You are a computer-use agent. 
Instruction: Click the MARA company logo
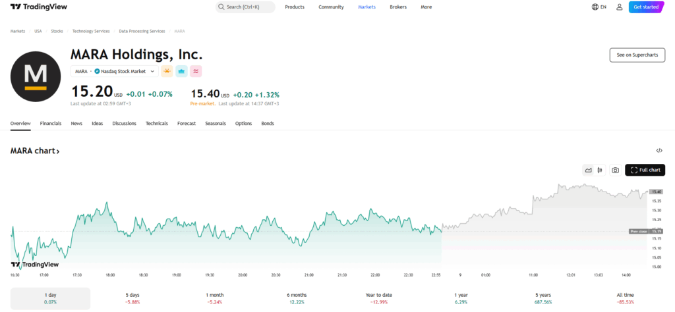(x=36, y=76)
